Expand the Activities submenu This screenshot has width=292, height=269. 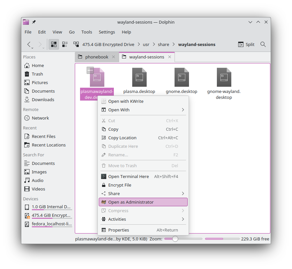(143, 219)
